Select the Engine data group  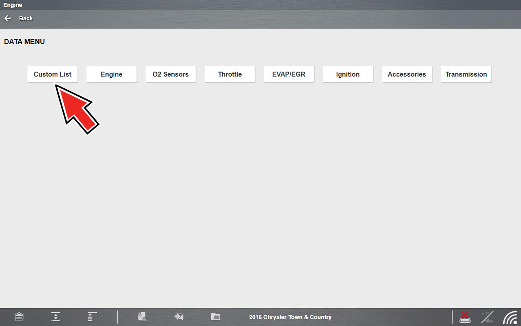[x=111, y=74]
